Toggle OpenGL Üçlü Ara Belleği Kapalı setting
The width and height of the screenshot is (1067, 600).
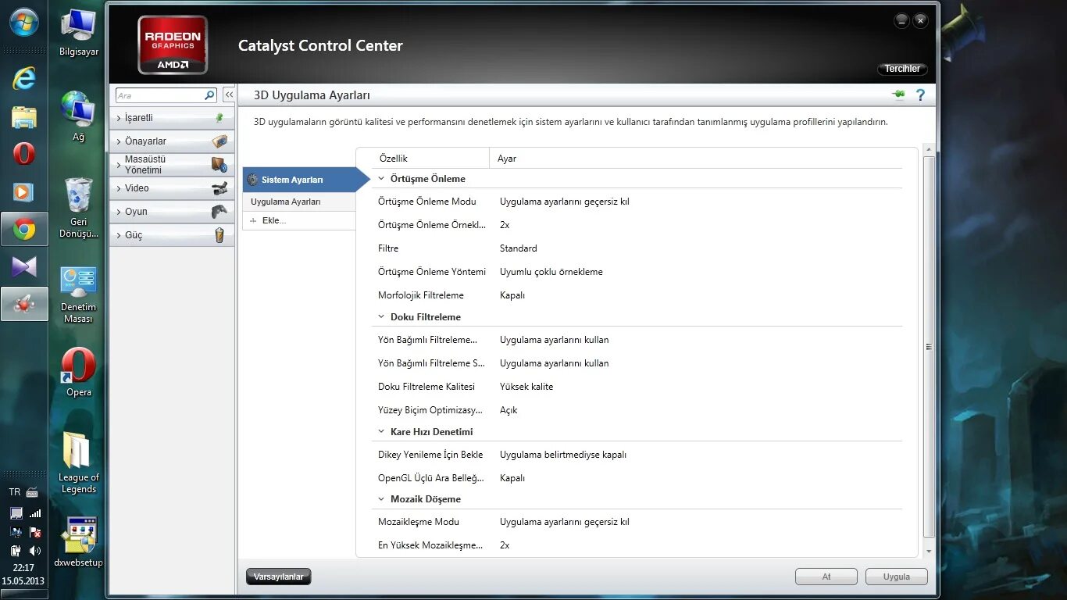pos(512,478)
